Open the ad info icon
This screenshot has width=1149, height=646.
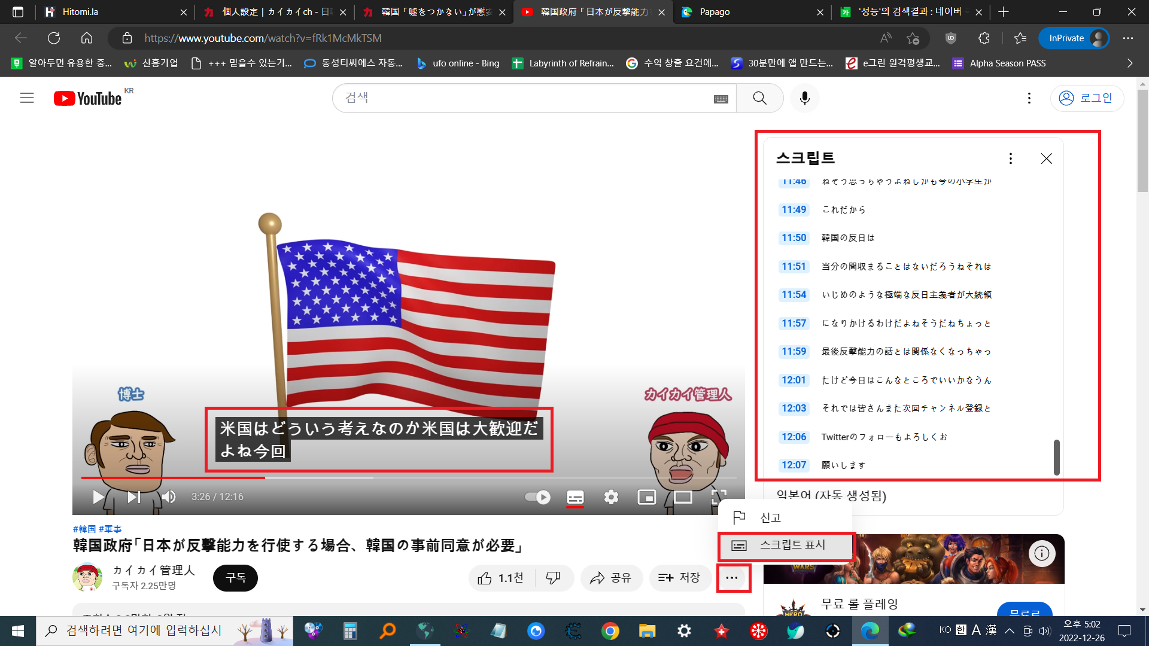coord(1042,553)
